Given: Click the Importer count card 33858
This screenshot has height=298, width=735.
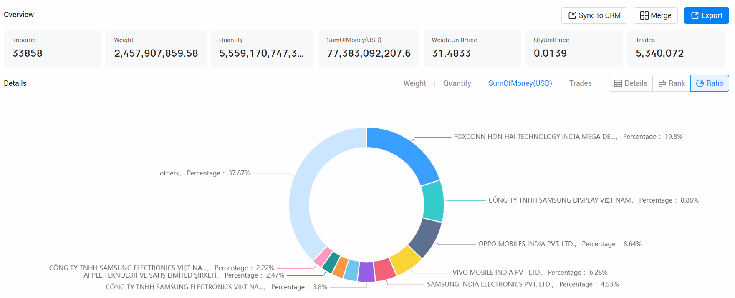Looking at the screenshot, I should [x=53, y=48].
